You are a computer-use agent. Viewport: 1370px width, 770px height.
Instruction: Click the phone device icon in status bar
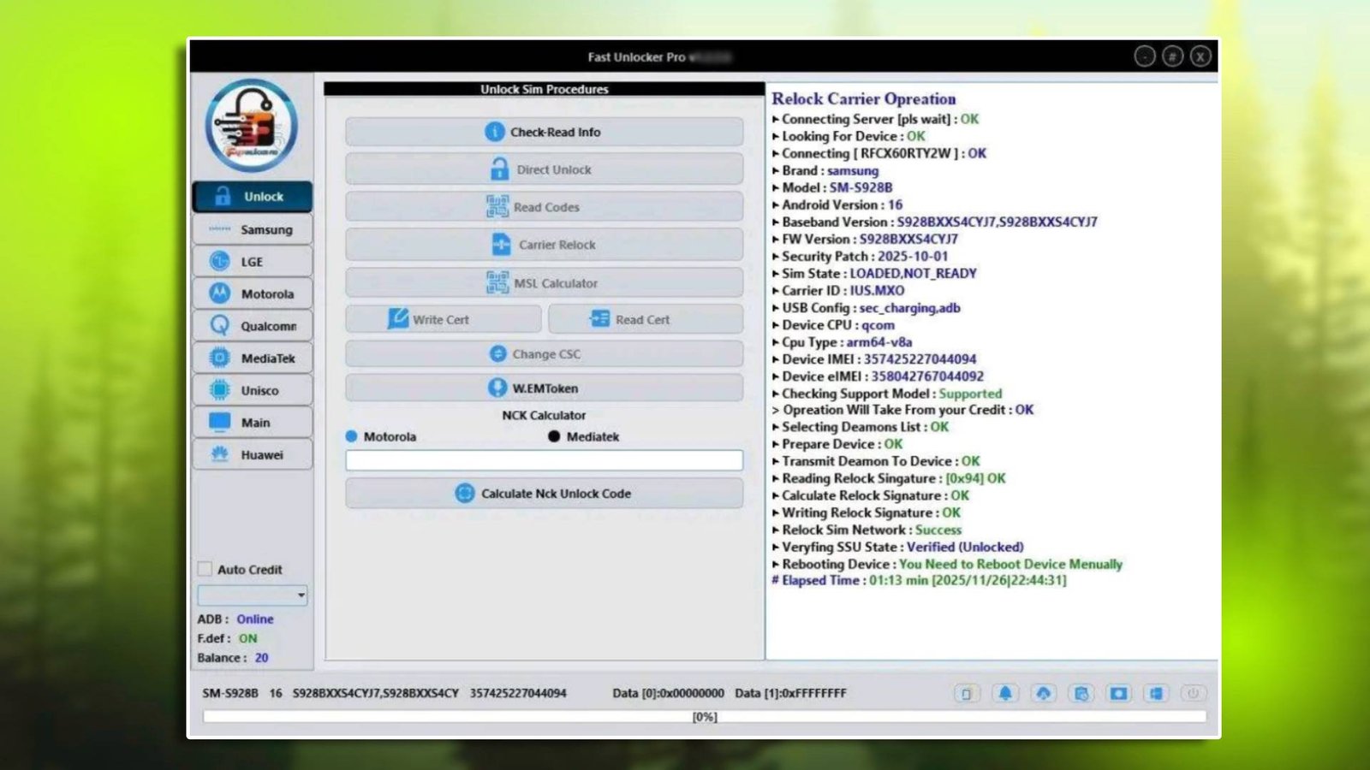tap(968, 694)
